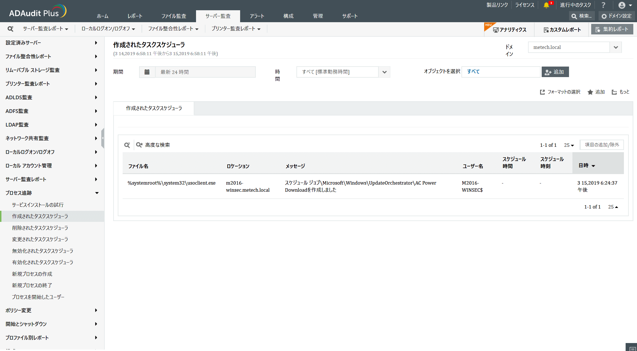Screen dimensions: 637x351
Task: Click the user account avatar icon
Action: 622,5
